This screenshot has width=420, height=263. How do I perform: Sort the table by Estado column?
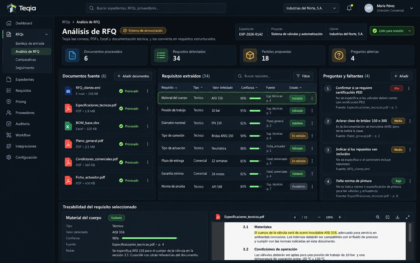point(296,87)
